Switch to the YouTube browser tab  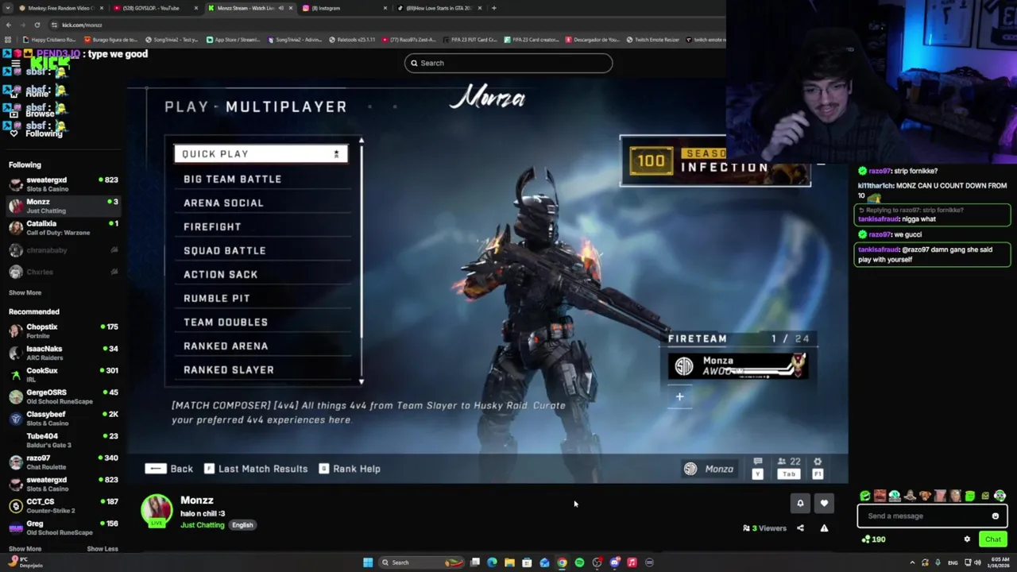pyautogui.click(x=154, y=8)
